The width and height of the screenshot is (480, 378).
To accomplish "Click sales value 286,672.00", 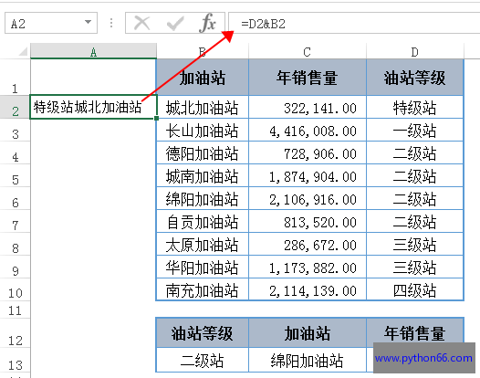I will (308, 244).
